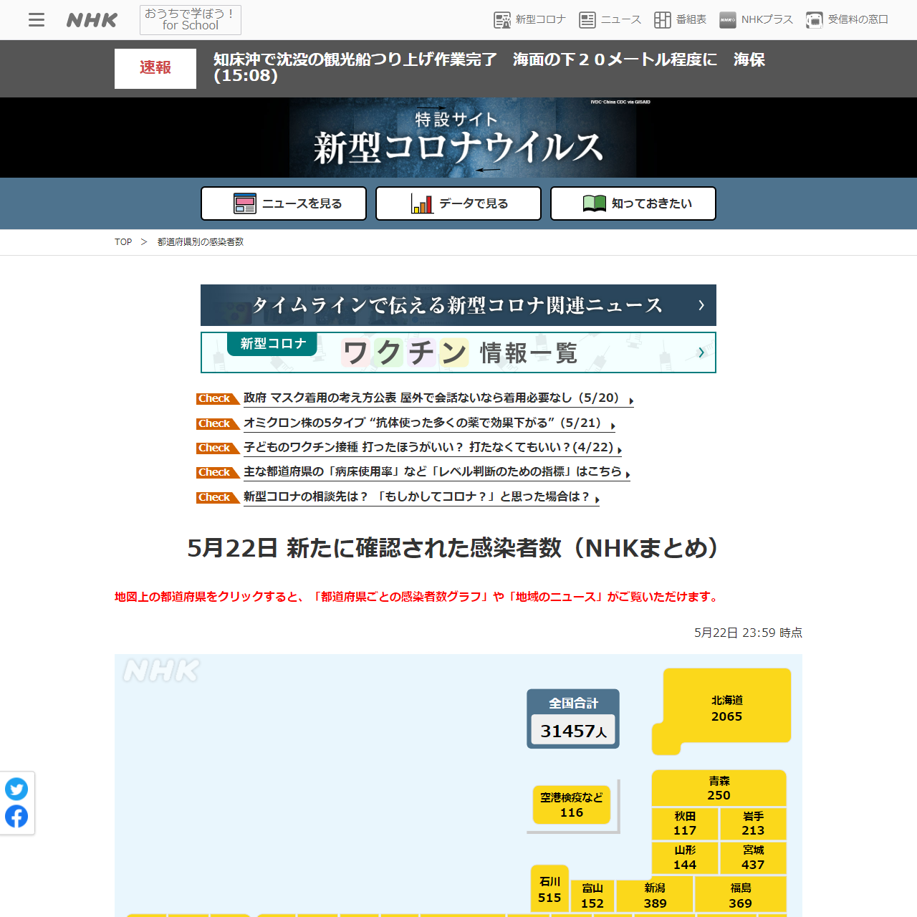Open the mask guidance article link
Image resolution: width=917 pixels, height=917 pixels.
coord(431,398)
